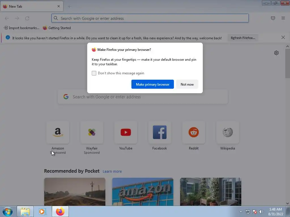Image resolution: width=290 pixels, height=217 pixels.
Task: Click the info icon in notification bar
Action: tap(8, 38)
